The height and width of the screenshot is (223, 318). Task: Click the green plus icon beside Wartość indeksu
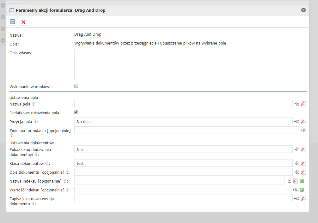302,190
